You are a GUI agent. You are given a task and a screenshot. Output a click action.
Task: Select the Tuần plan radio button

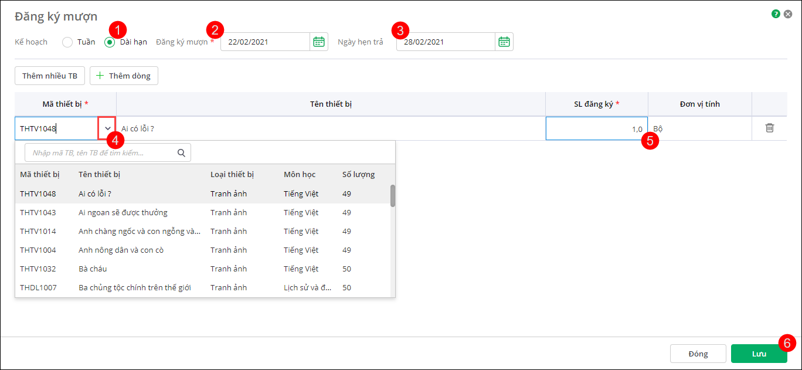(x=67, y=42)
